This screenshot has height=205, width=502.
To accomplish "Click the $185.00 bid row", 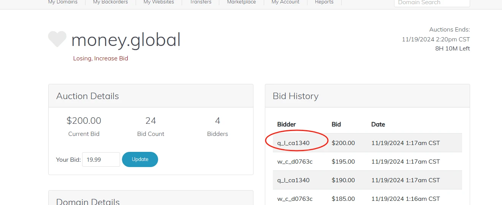I will point(367,199).
